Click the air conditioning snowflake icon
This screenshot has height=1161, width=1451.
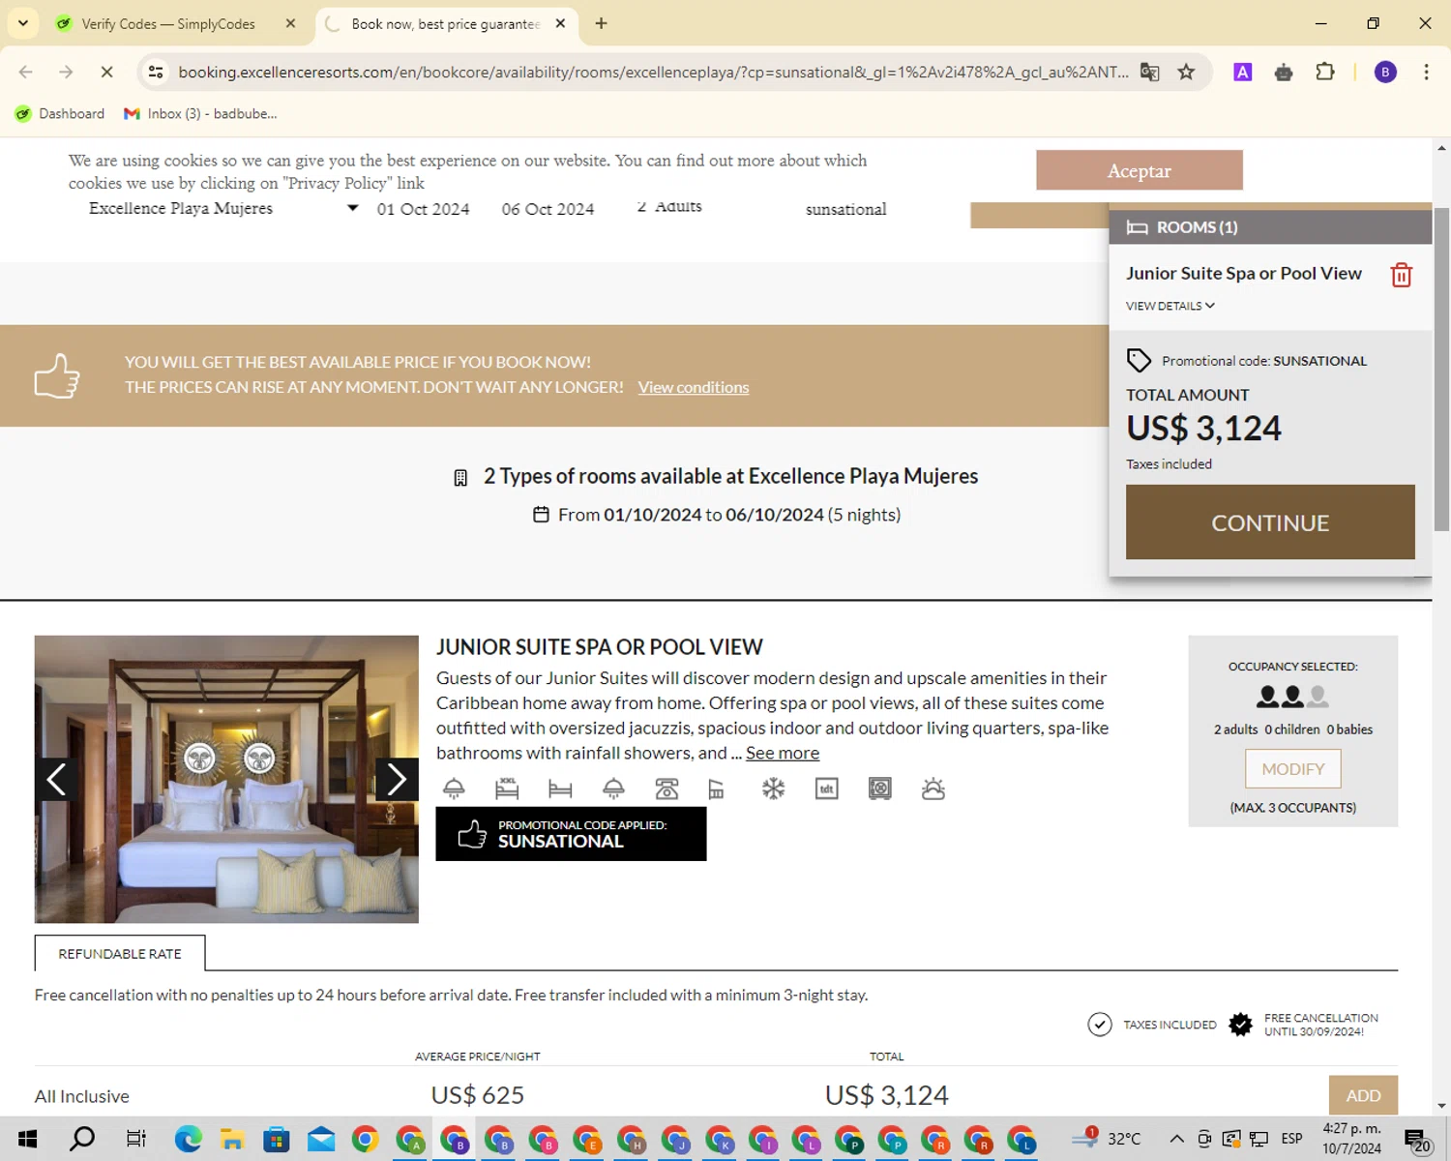[773, 789]
